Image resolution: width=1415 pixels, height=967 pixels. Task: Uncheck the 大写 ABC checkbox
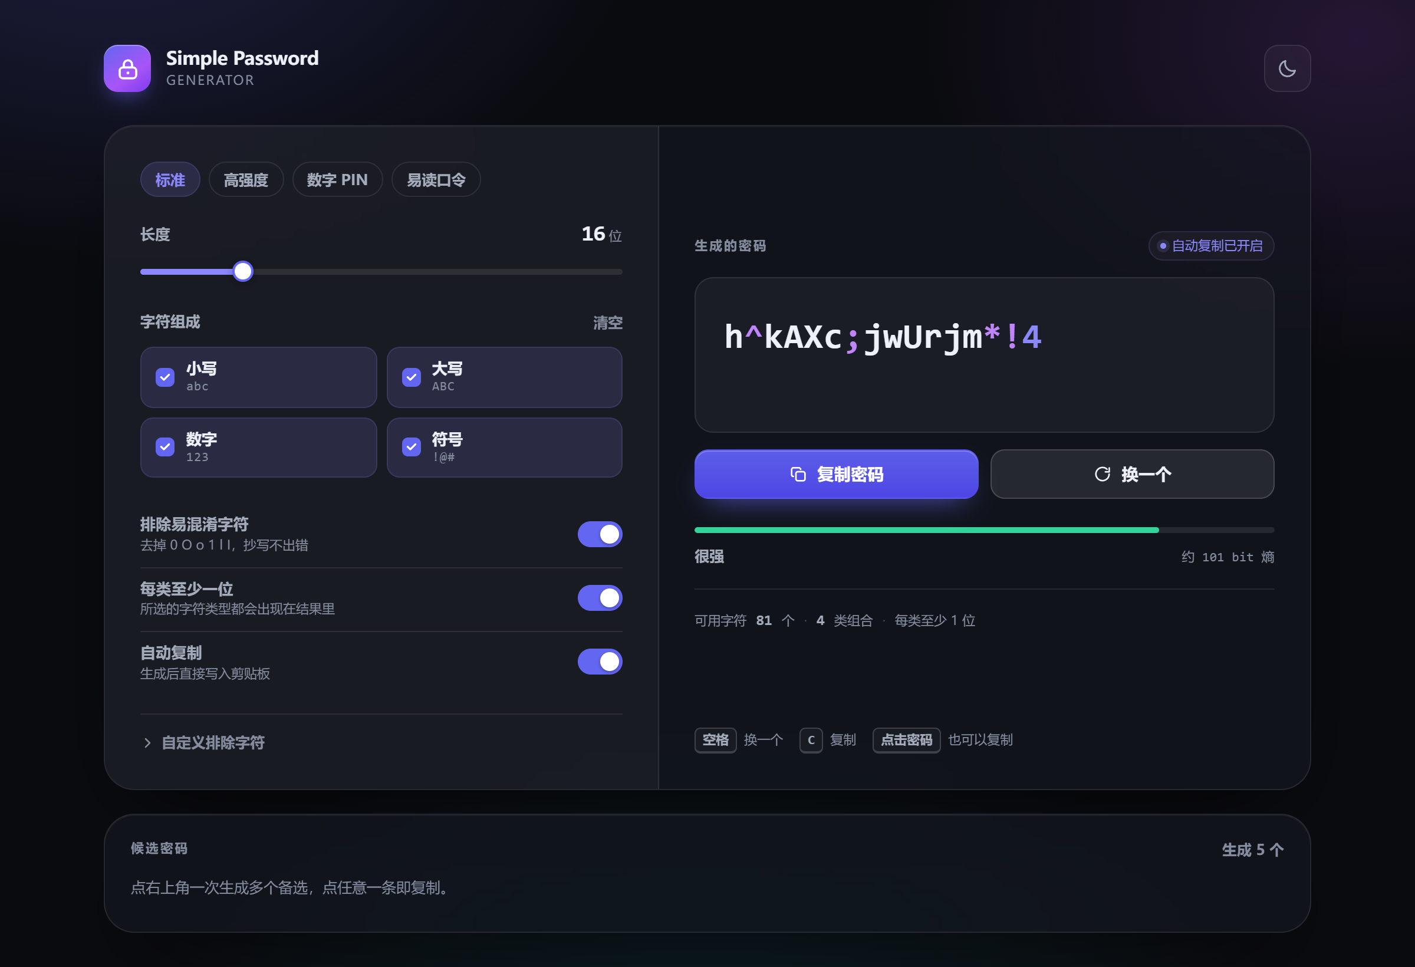pos(412,377)
